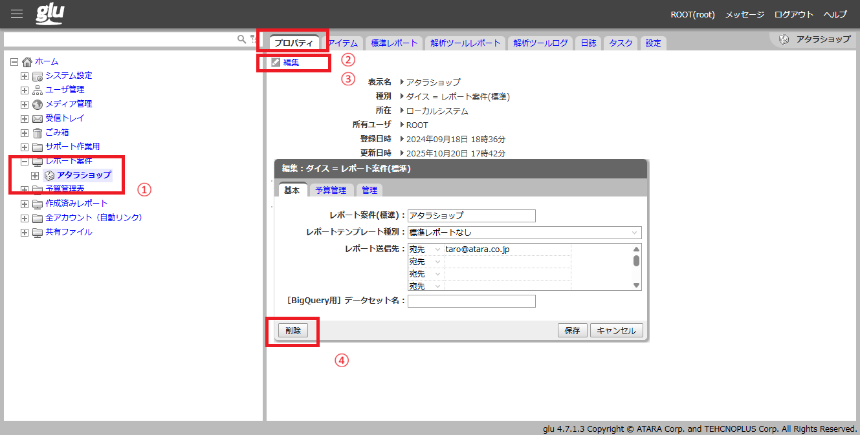Click the 作成済みレポート folder icon

(x=38, y=204)
